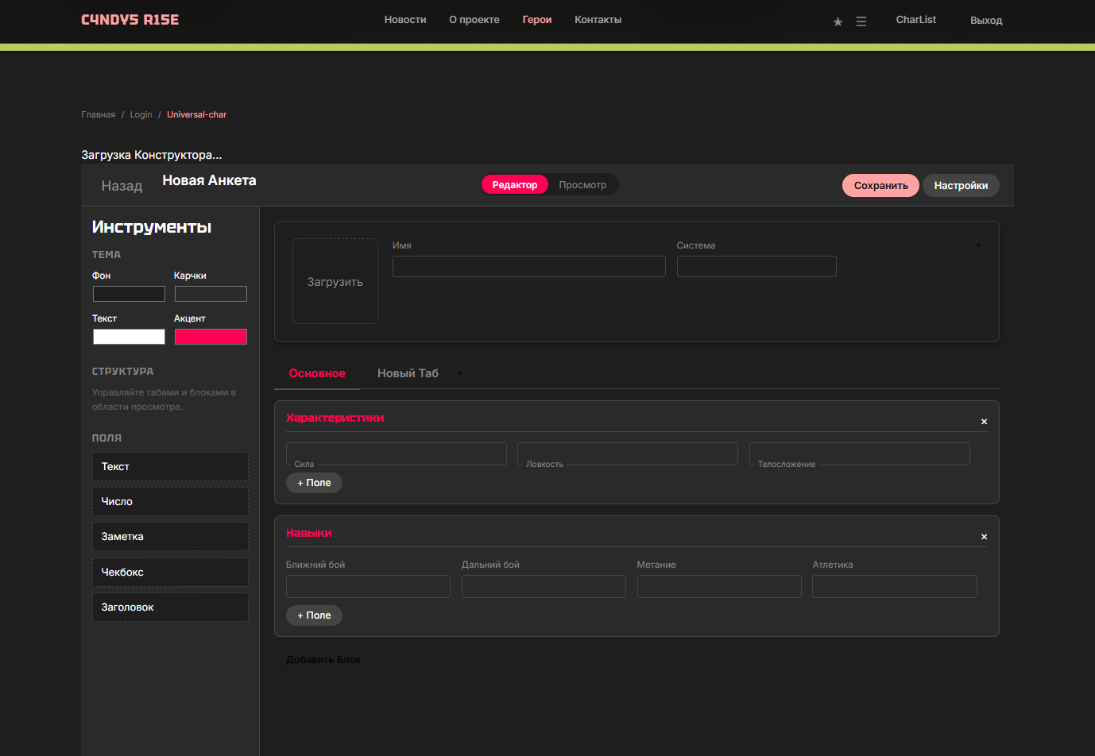The width and height of the screenshot is (1095, 756).
Task: Close the Характеристики block
Action: (984, 422)
